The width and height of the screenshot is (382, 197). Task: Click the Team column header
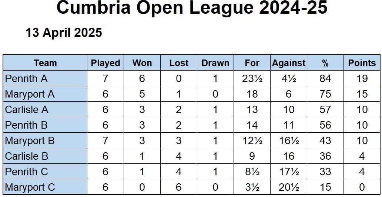(x=45, y=63)
